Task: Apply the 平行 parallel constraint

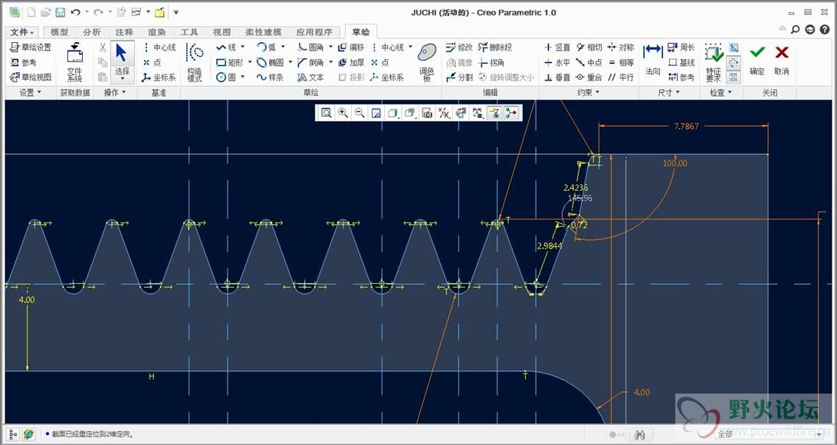Action: (620, 77)
